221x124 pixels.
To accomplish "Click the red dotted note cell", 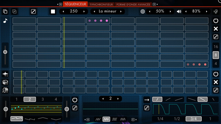I will click(196, 64).
